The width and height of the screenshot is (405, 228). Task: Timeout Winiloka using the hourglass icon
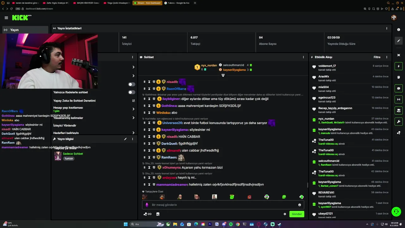coord(149,113)
